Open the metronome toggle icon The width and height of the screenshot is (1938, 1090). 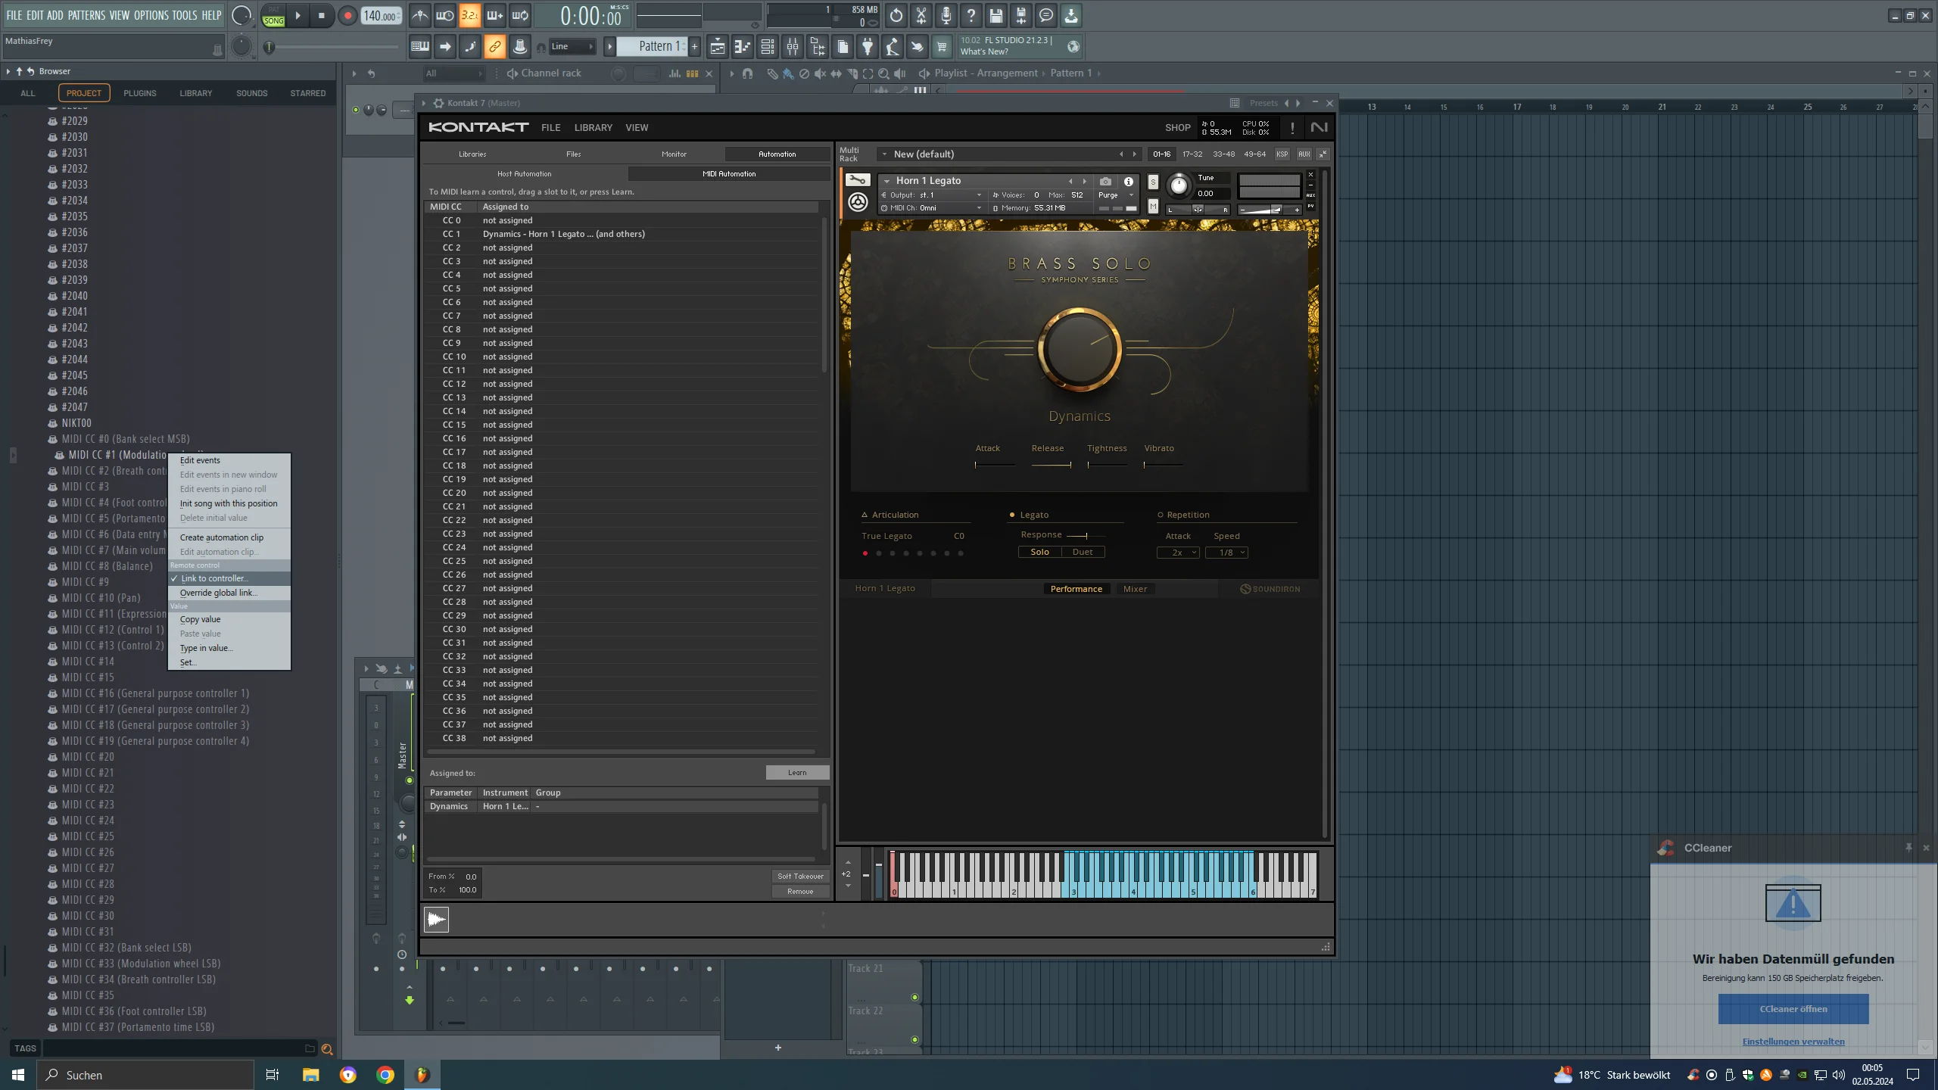tap(420, 15)
